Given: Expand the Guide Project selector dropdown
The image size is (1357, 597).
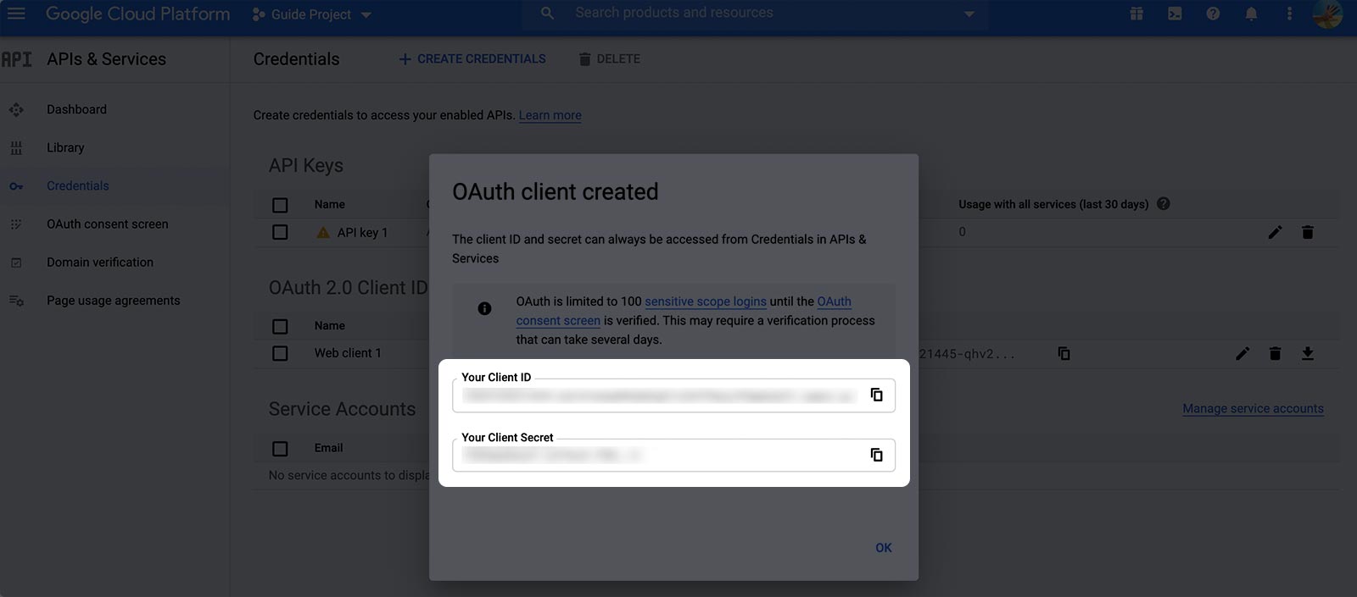Looking at the screenshot, I should click(312, 14).
